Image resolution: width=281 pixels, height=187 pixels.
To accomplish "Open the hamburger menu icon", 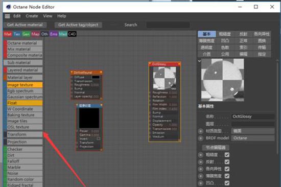I will pos(7,16).
